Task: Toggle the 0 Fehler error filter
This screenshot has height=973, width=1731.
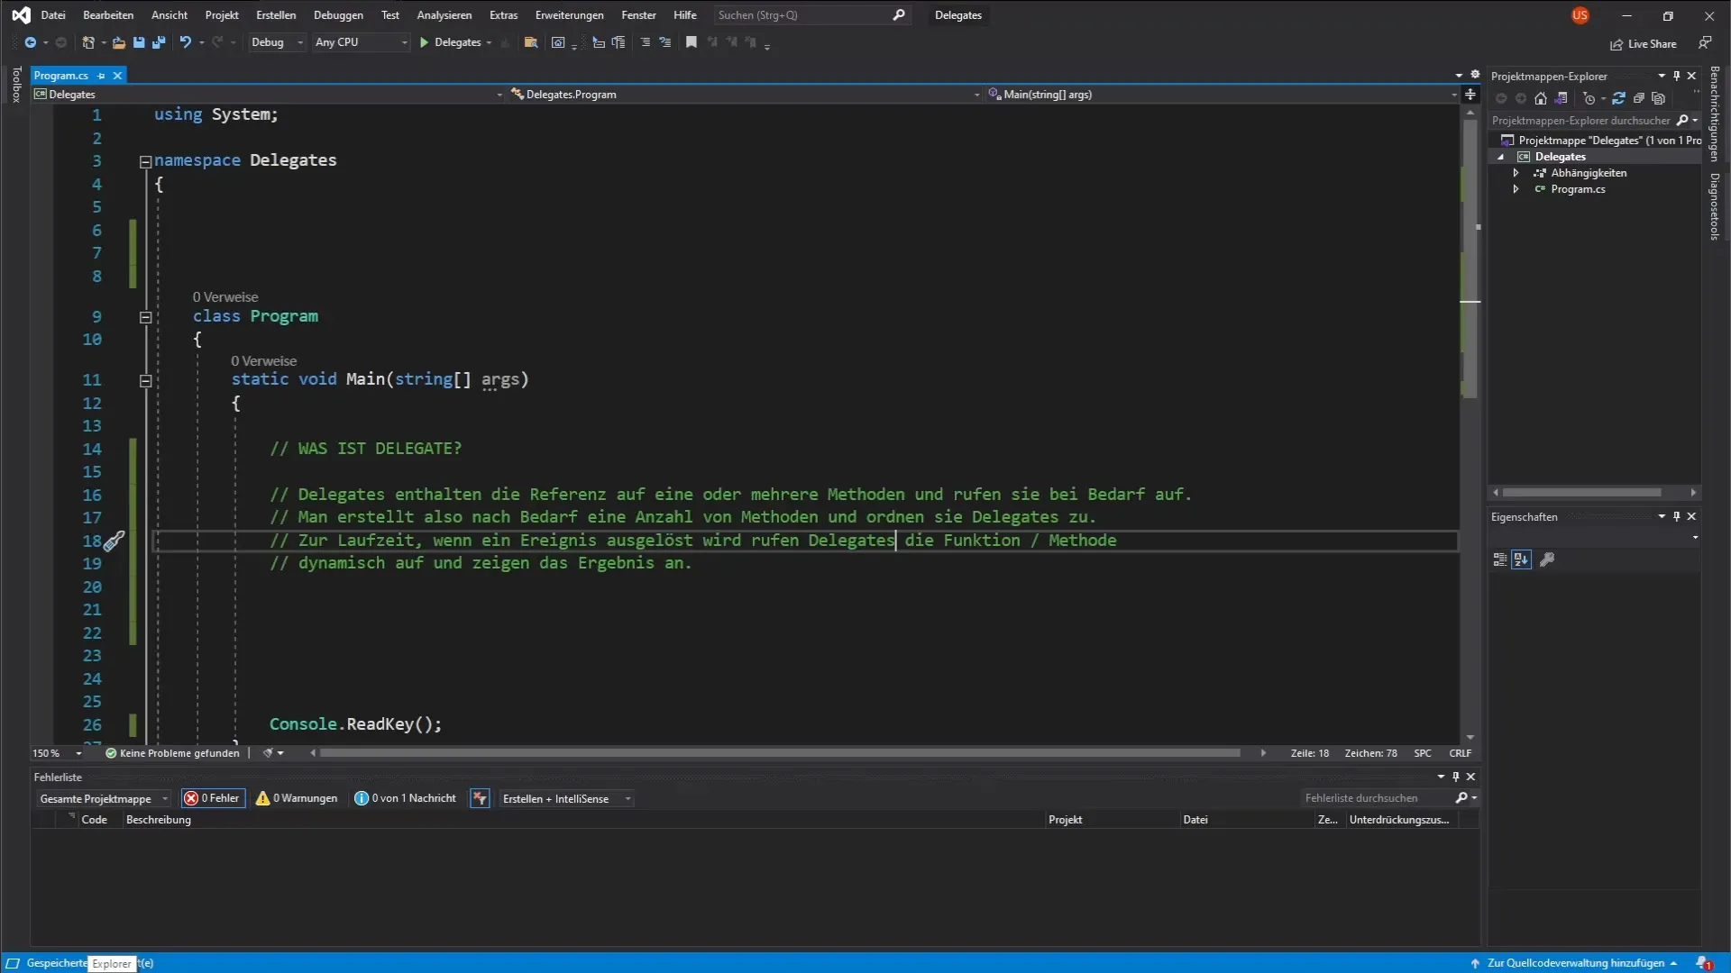Action: (x=213, y=798)
